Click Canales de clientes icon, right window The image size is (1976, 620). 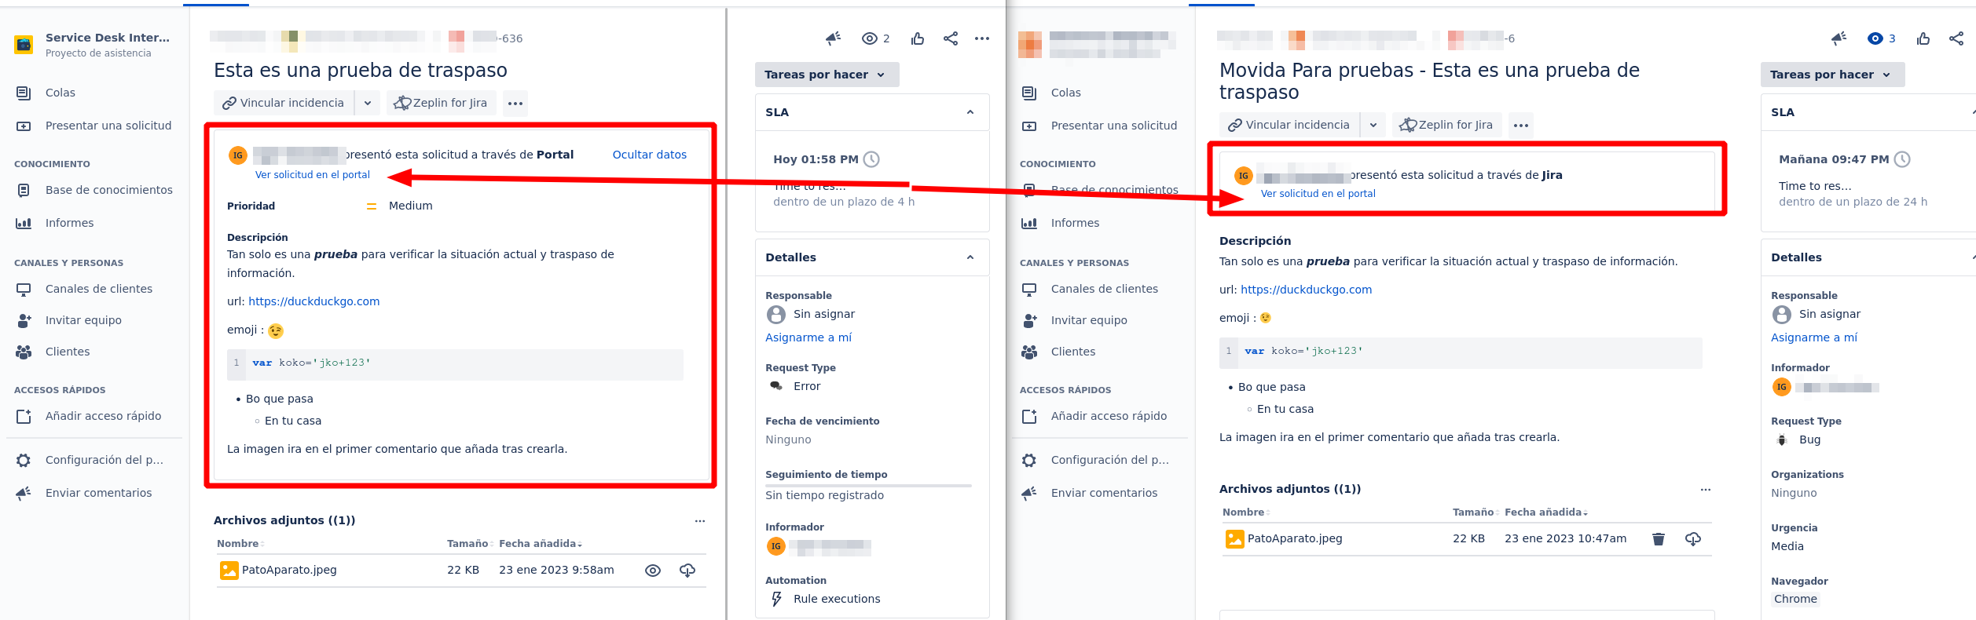tap(1029, 289)
